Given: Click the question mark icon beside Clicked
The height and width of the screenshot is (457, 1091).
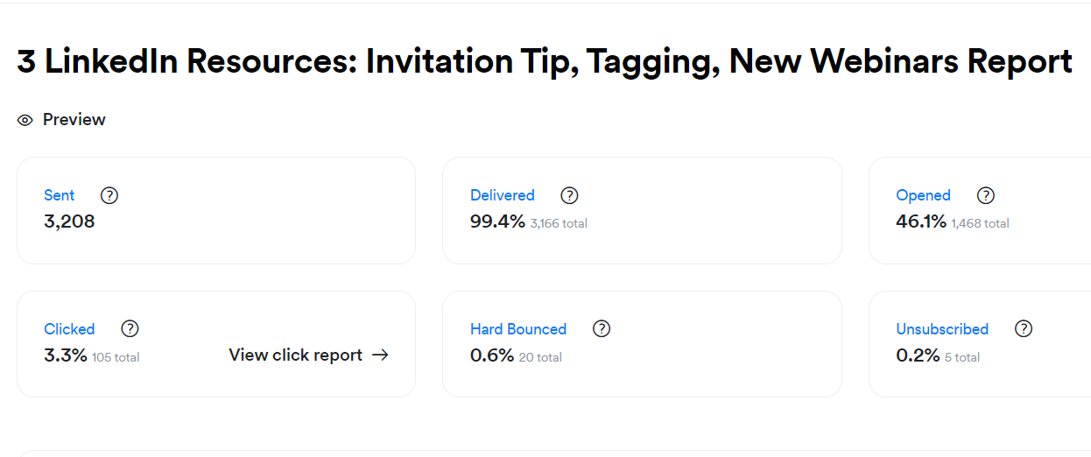Looking at the screenshot, I should click(130, 329).
